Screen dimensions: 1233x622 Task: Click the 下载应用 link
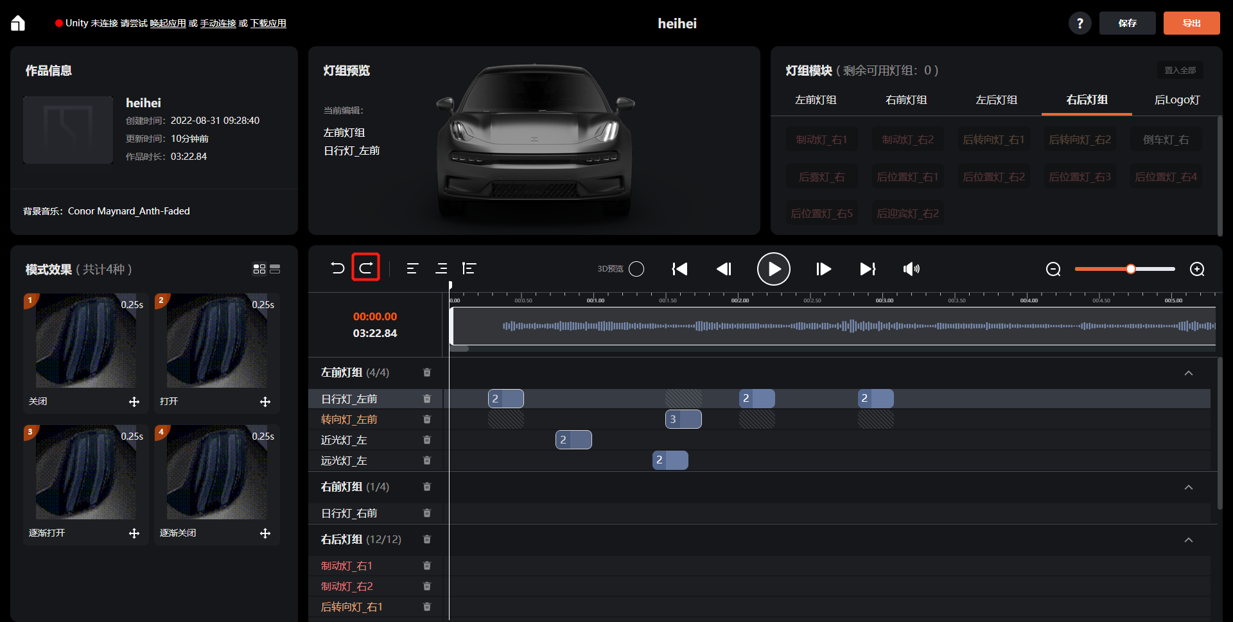[268, 23]
